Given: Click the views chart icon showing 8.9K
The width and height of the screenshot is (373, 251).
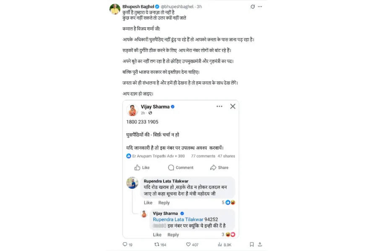Looking at the screenshot, I should [220, 244].
